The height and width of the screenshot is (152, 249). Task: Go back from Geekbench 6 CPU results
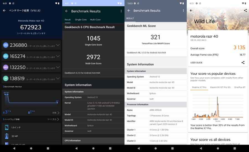pos(66,11)
